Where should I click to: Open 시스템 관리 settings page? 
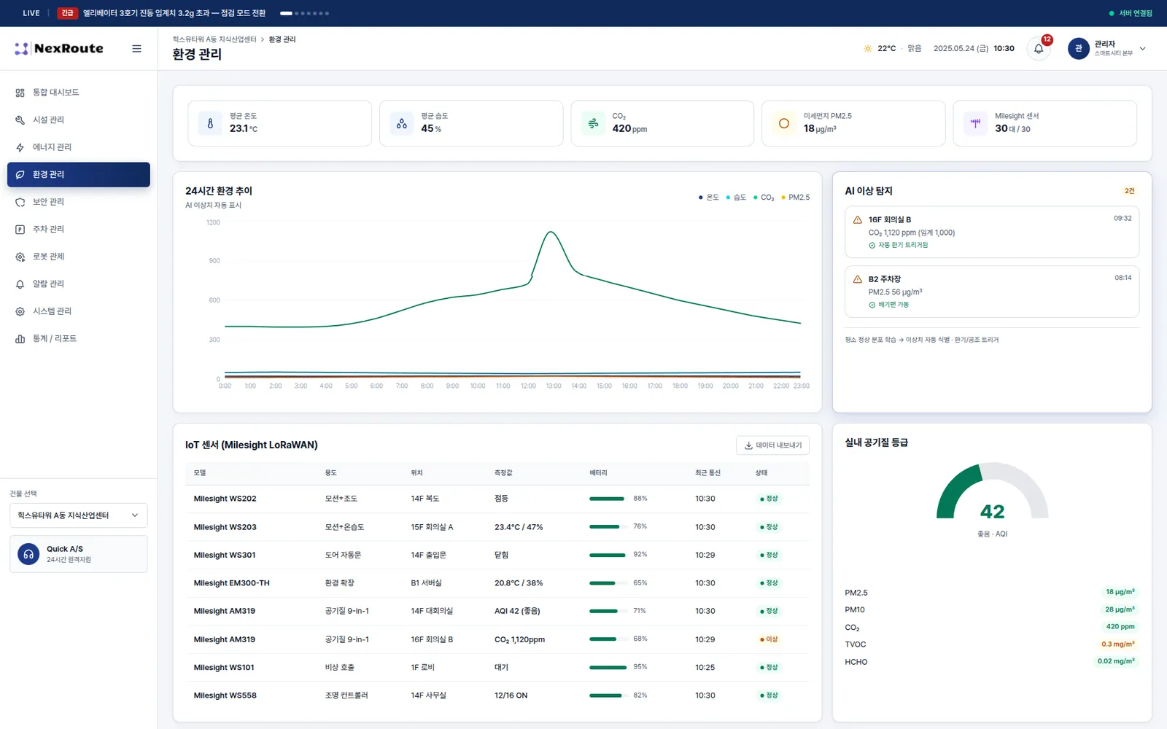tap(79, 311)
